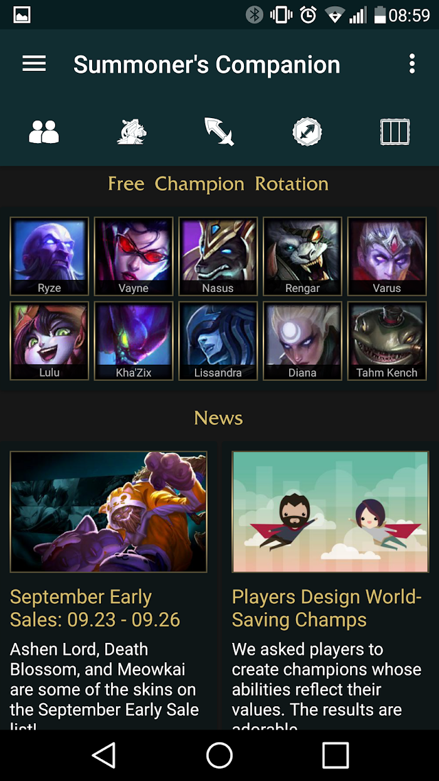The width and height of the screenshot is (439, 781).
Task: Open recent apps square button
Action: coord(336,755)
